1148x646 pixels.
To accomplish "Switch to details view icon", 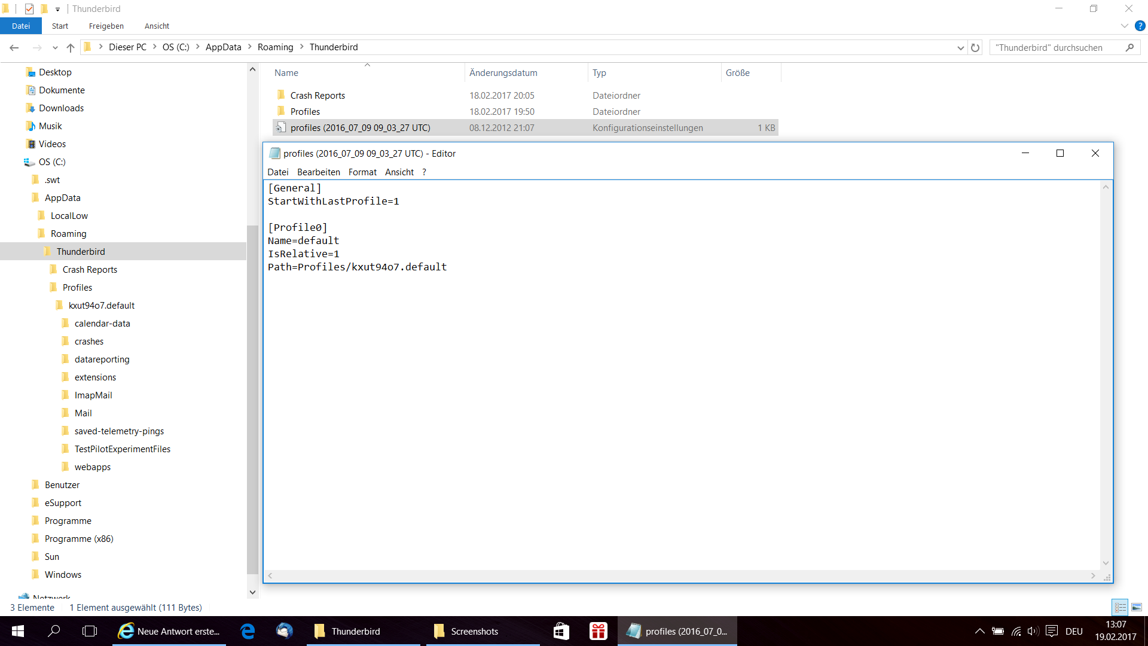I will point(1120,607).
